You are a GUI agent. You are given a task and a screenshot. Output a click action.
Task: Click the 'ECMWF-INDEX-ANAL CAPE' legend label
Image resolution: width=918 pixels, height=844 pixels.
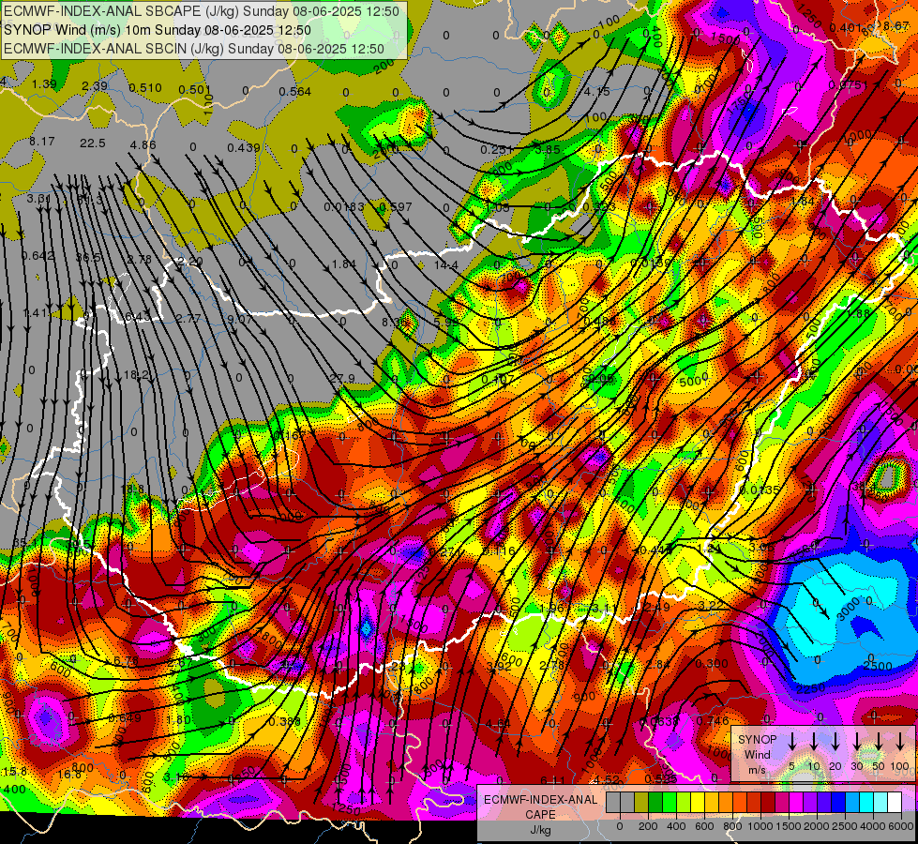(540, 807)
